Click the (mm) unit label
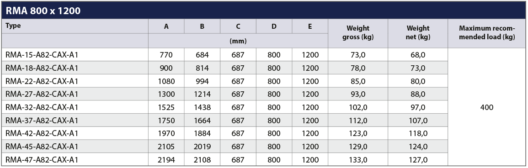Screen dimensions: 528x168 [x=238, y=41]
